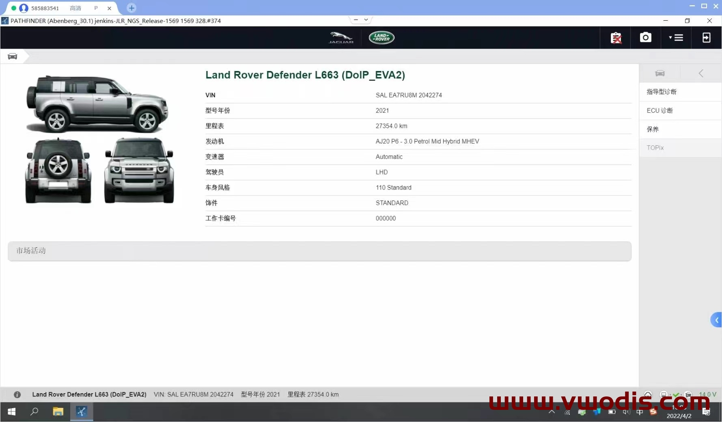Click the Windows Start button
Screen dimensions: 722x422
coord(12,412)
